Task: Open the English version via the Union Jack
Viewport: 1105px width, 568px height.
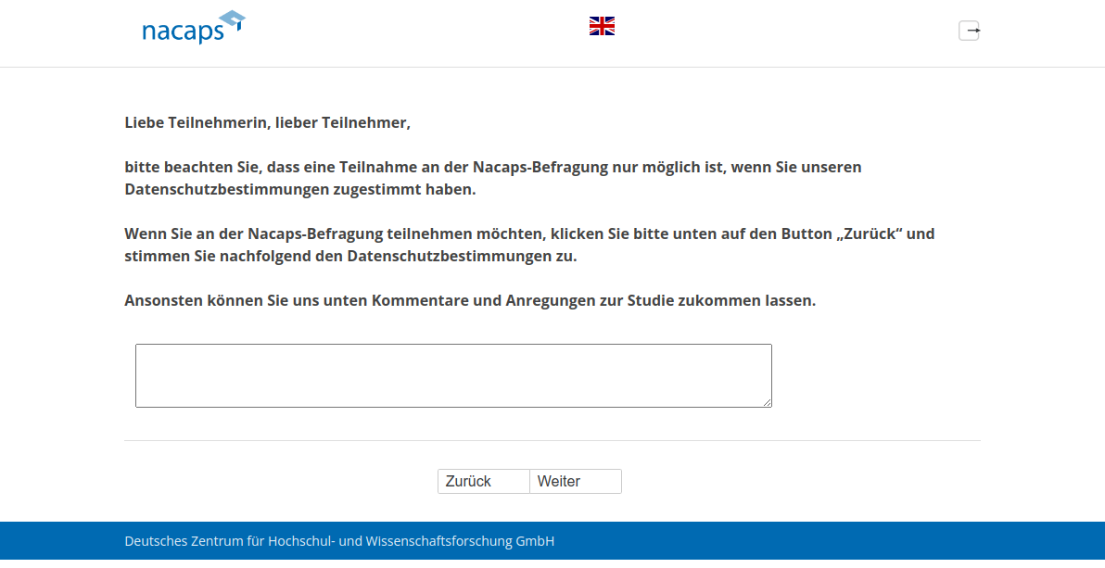Action: click(x=602, y=26)
